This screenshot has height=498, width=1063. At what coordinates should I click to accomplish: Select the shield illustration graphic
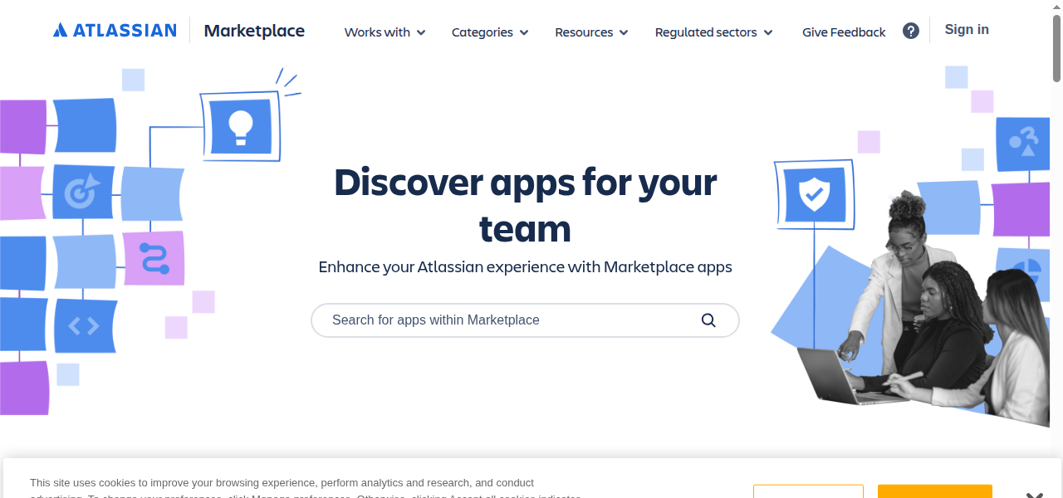814,193
